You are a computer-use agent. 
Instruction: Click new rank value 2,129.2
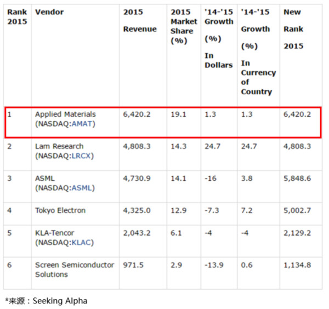click(297, 233)
